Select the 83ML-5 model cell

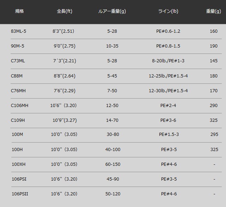[18, 31]
